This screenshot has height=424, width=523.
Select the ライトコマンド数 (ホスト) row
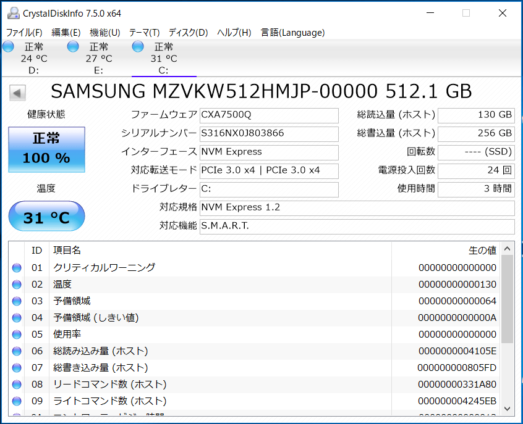pos(254,401)
